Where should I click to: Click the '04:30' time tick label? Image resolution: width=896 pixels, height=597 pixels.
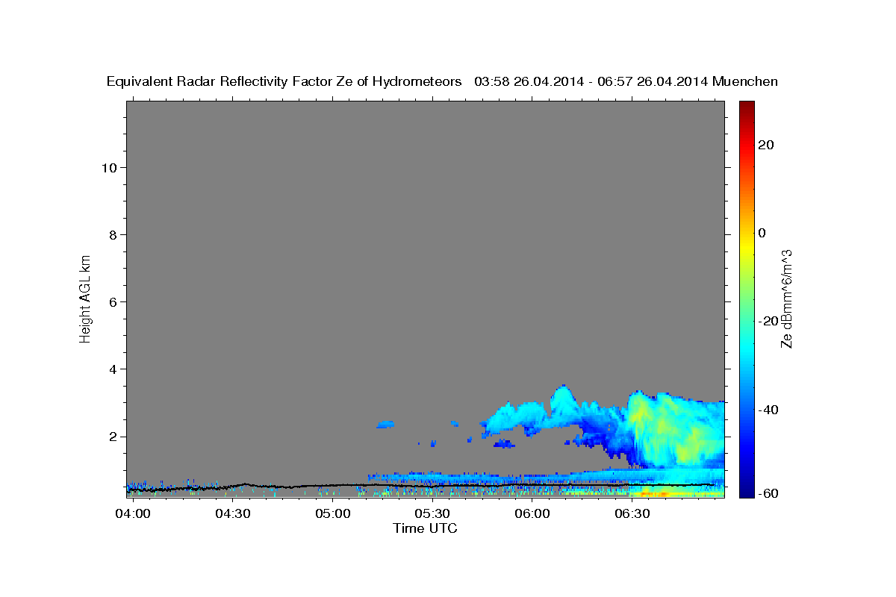(233, 514)
